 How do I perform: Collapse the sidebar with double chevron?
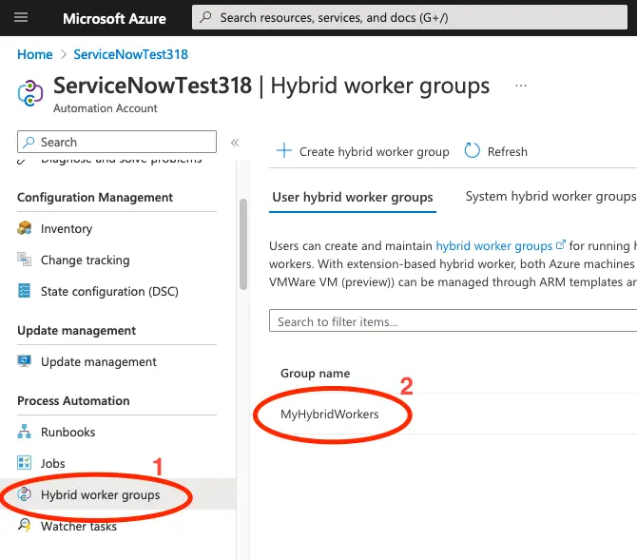[235, 143]
